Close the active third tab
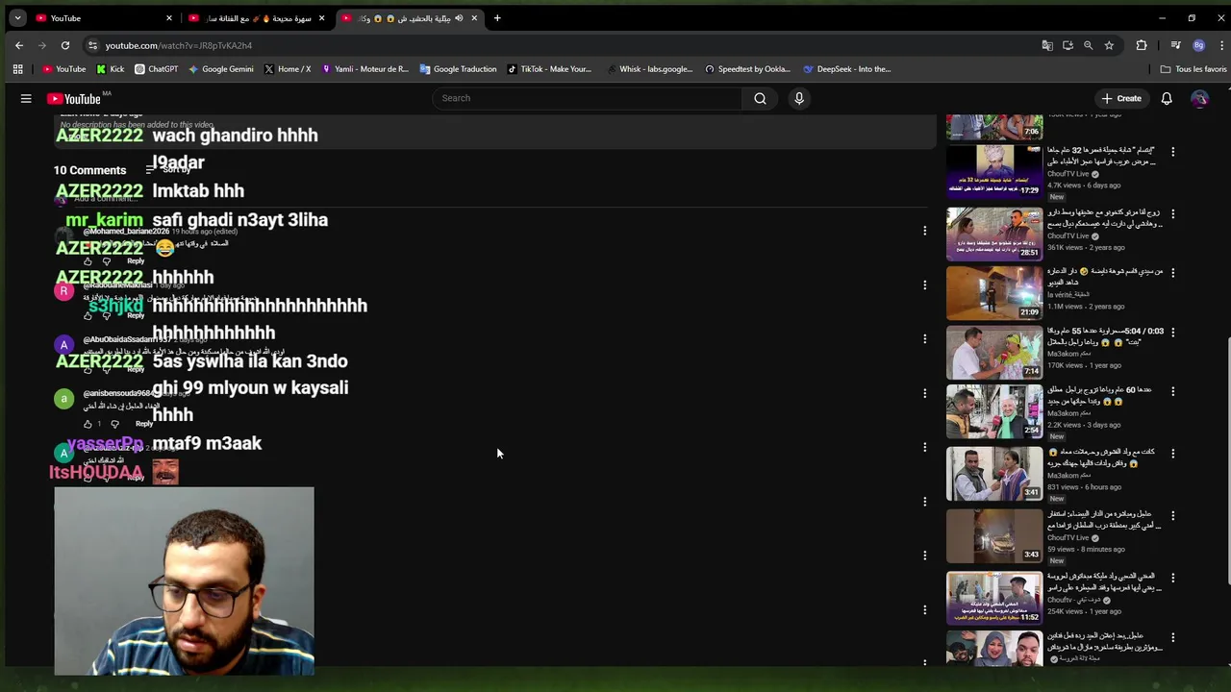The height and width of the screenshot is (692, 1231). tap(474, 18)
